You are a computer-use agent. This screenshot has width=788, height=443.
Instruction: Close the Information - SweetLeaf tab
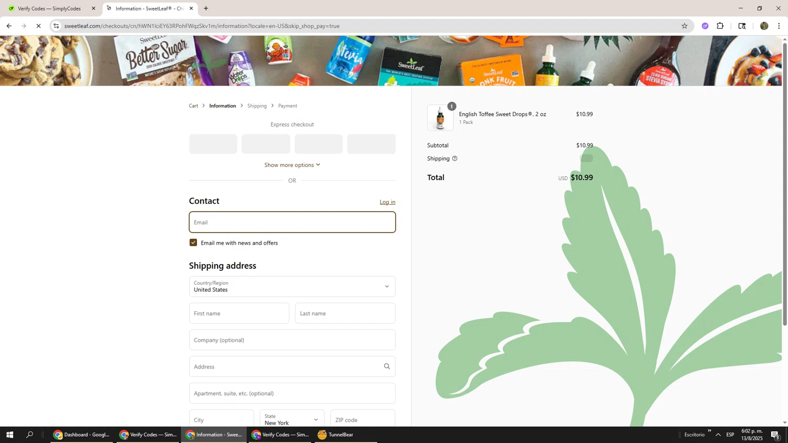click(191, 8)
